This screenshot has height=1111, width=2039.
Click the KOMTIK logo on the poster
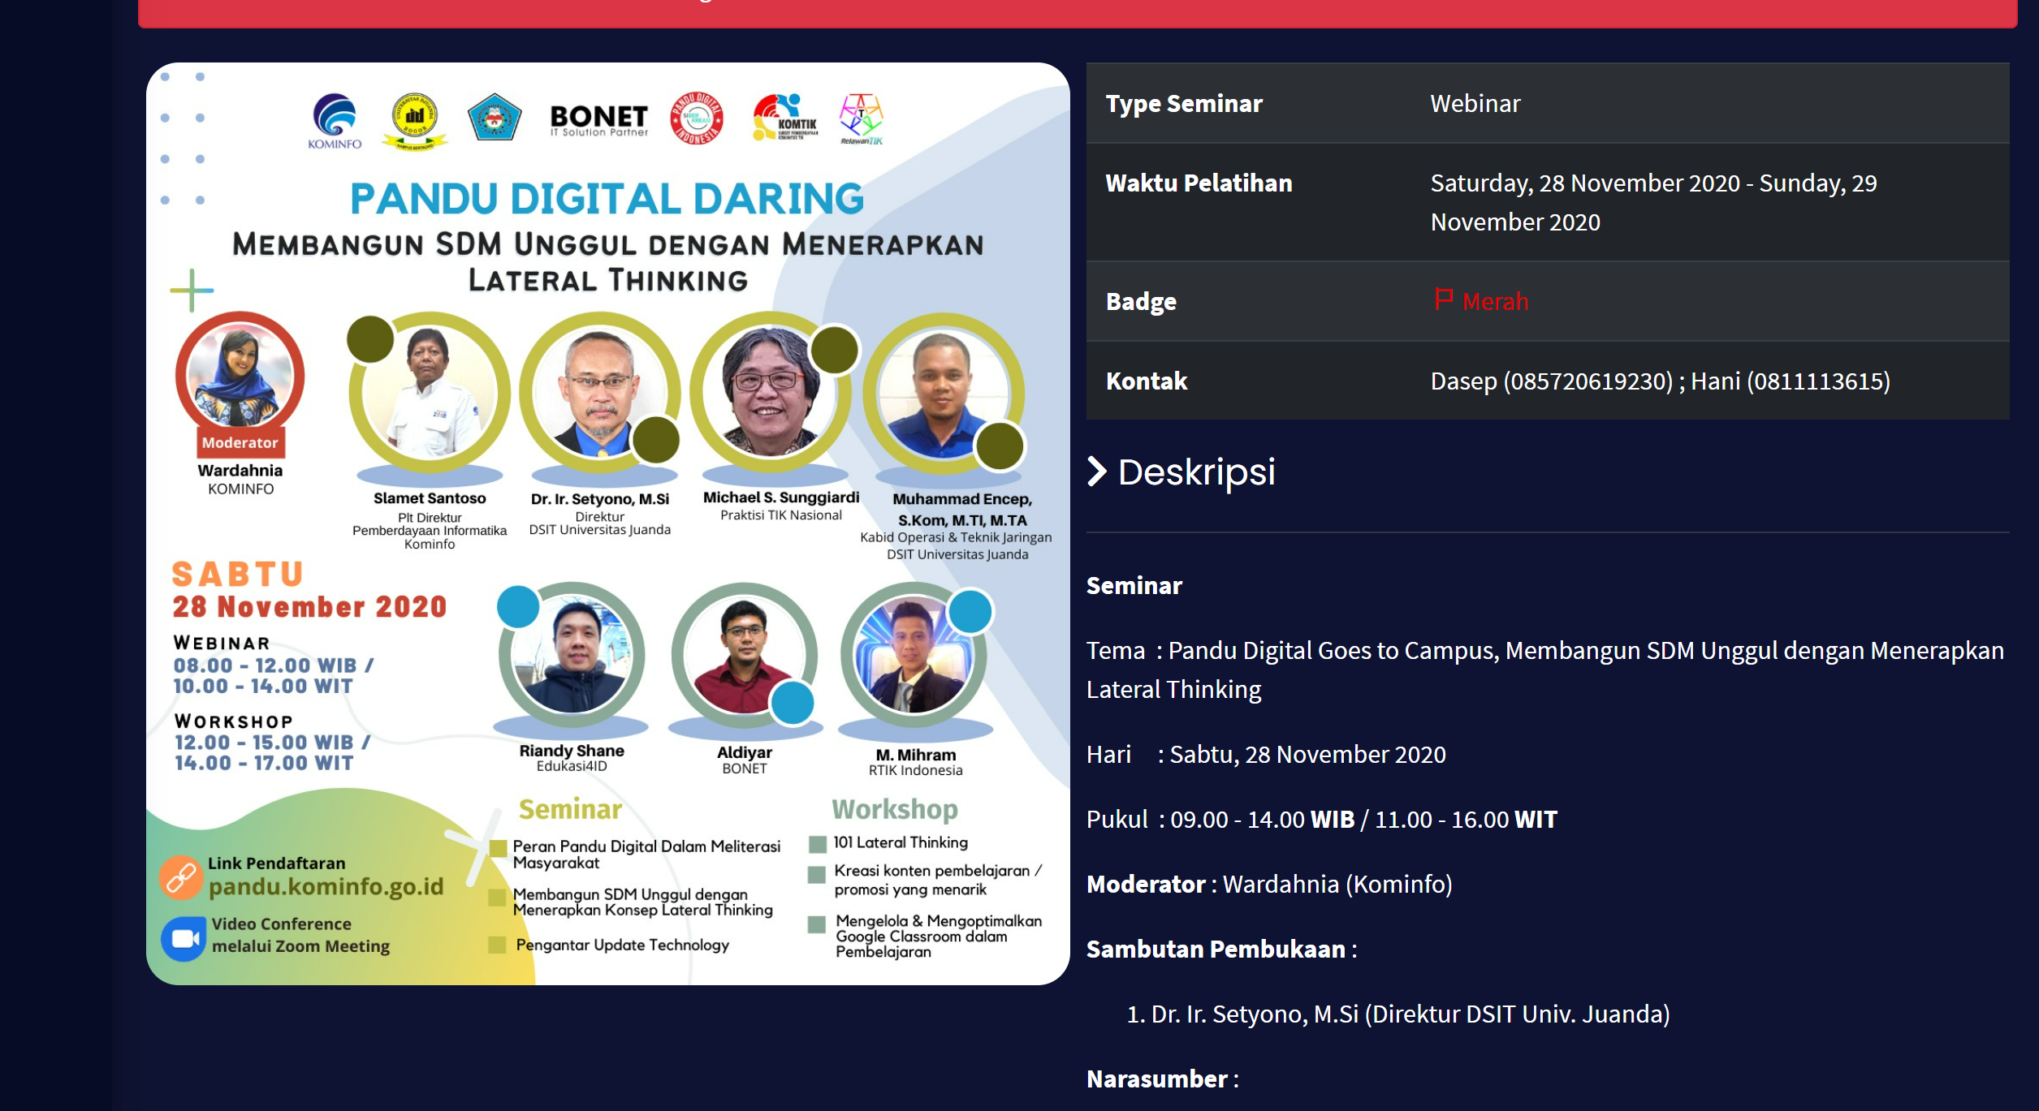click(784, 118)
